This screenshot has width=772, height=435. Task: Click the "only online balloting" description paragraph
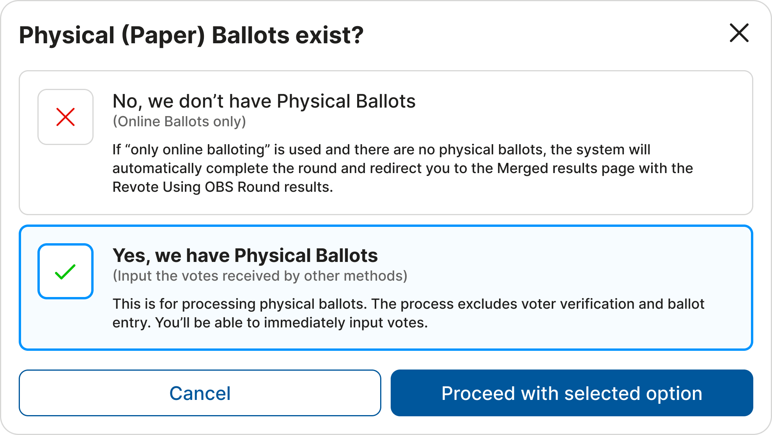pyautogui.click(x=381, y=150)
